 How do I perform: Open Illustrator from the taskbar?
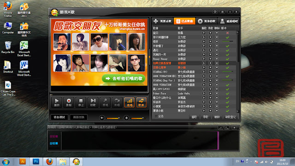click(23, 161)
